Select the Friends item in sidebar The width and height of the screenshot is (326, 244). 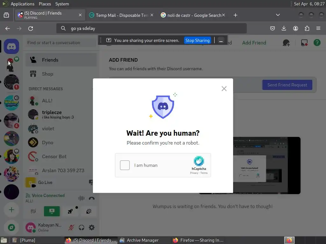coord(61,60)
